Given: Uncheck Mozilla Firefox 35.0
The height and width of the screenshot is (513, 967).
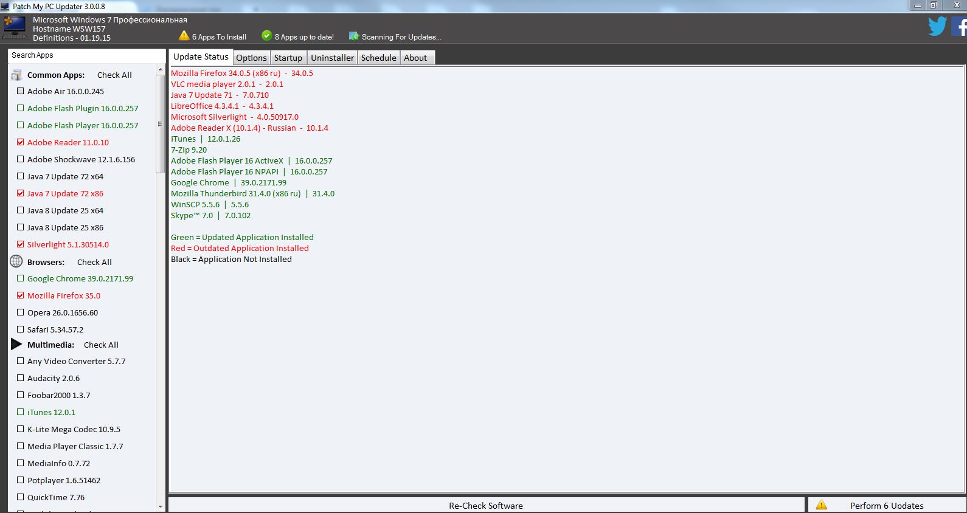Looking at the screenshot, I should pyautogui.click(x=21, y=295).
